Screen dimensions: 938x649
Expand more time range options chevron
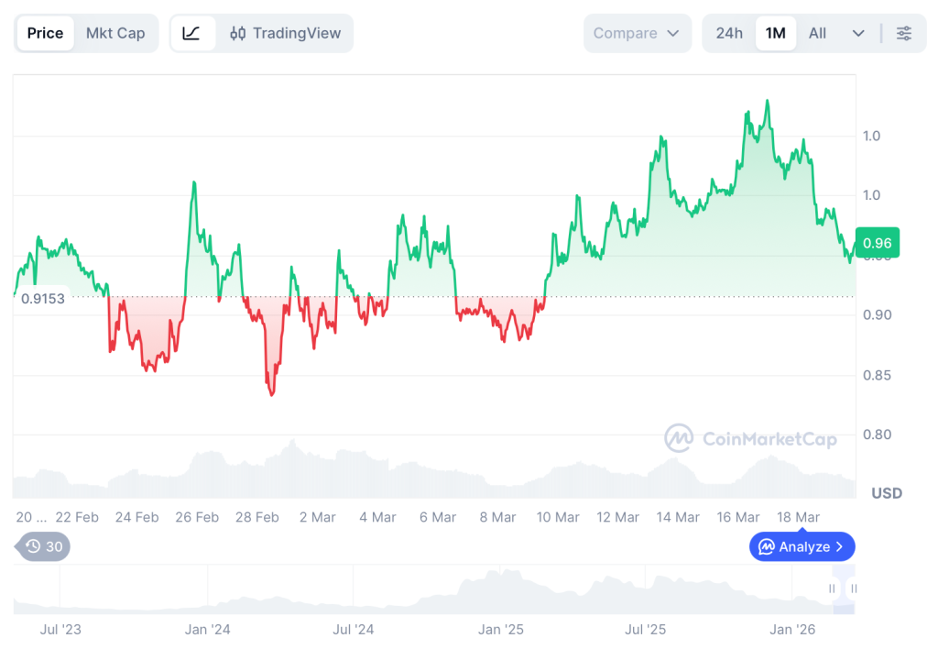pos(858,33)
